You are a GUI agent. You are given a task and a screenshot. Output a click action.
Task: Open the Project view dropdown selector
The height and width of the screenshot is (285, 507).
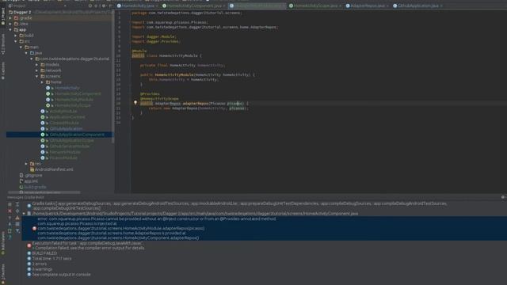point(65,6)
